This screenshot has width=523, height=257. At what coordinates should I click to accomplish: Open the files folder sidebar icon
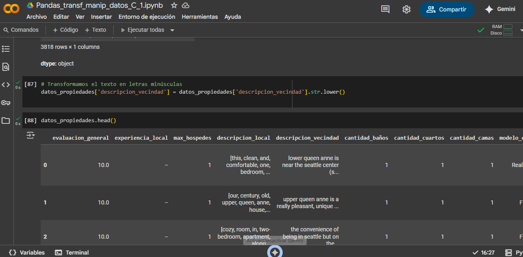click(6, 121)
